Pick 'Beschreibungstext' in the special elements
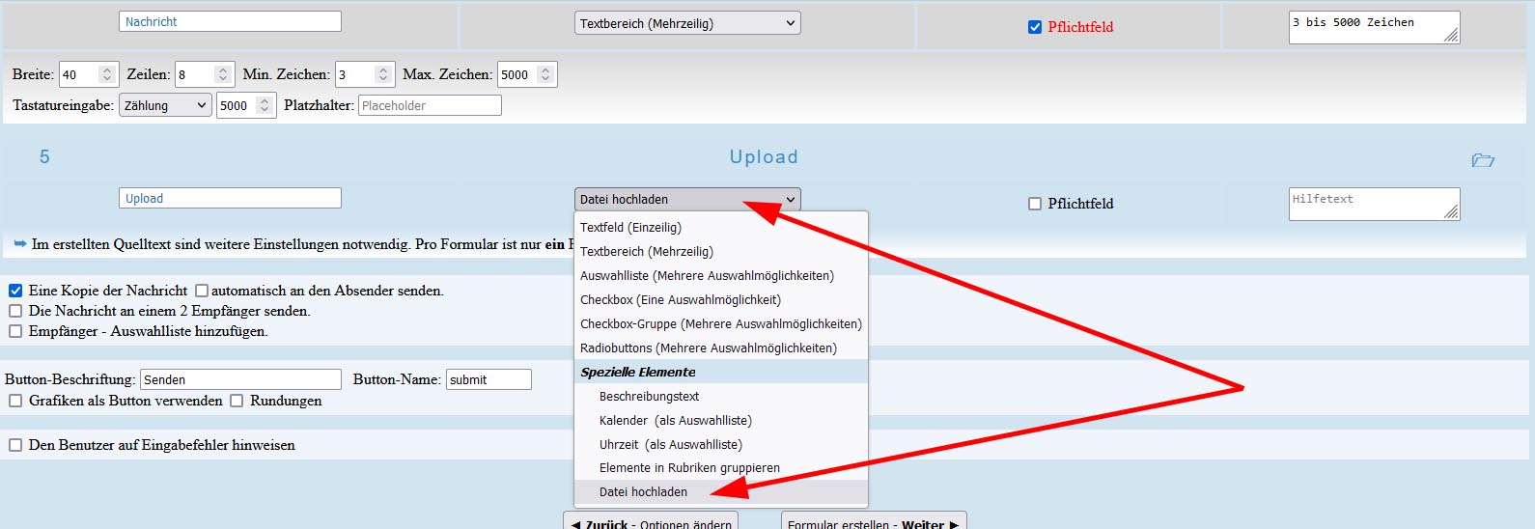 pyautogui.click(x=649, y=397)
